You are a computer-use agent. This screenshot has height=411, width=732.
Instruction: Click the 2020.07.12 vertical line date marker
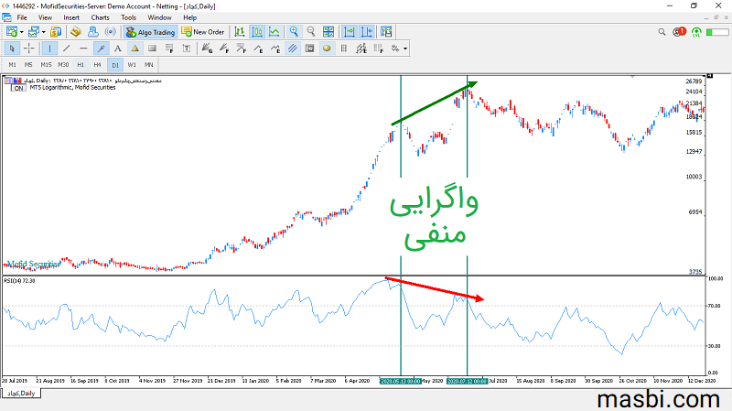click(468, 381)
